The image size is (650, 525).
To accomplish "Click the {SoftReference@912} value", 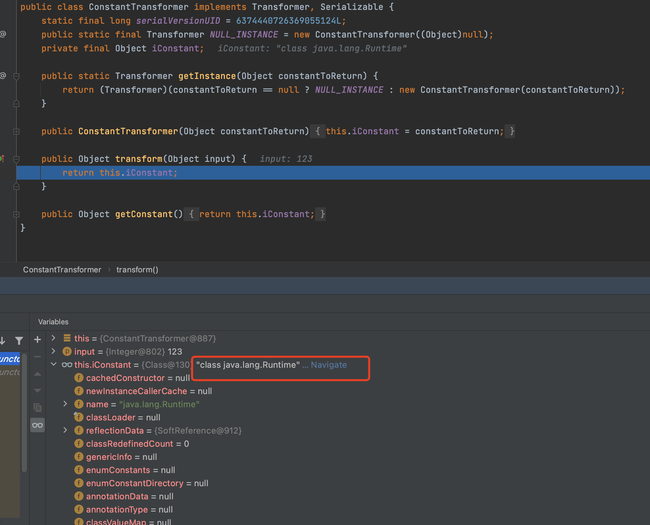I will (x=198, y=431).
